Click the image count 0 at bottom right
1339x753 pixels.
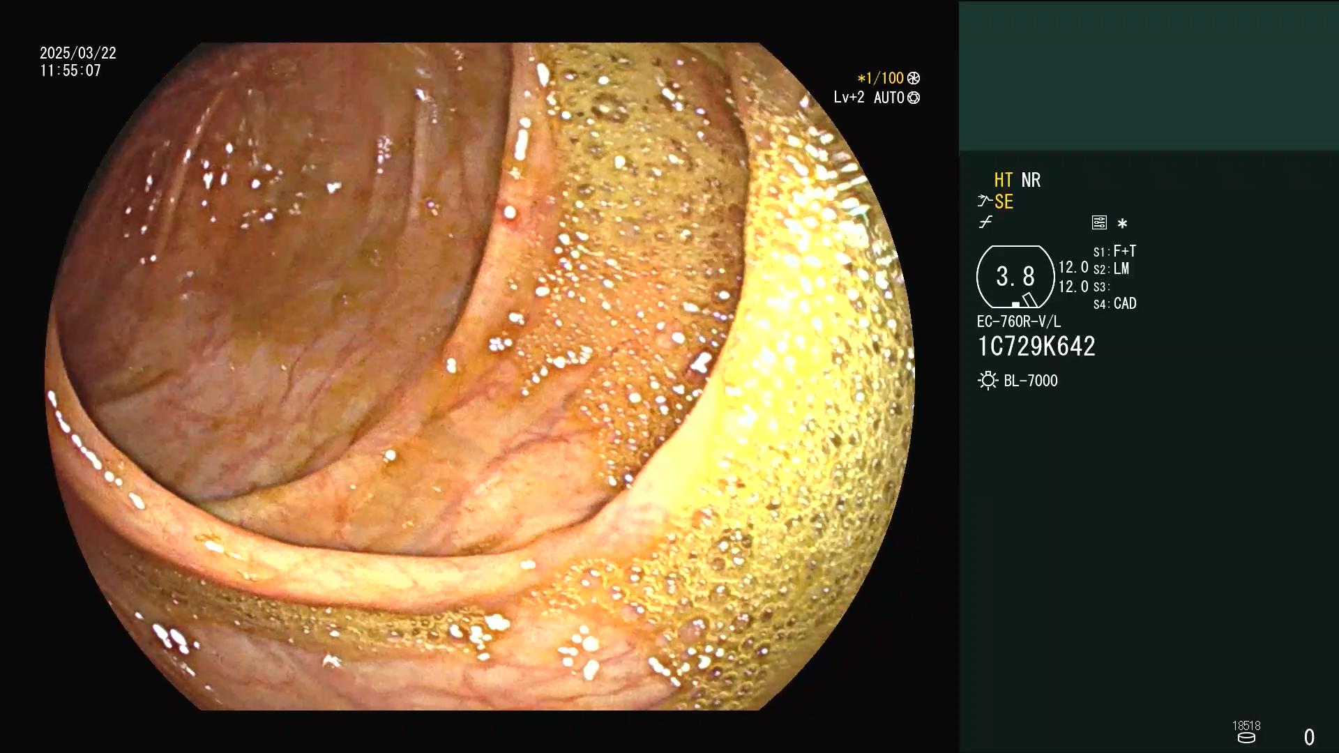1309,737
